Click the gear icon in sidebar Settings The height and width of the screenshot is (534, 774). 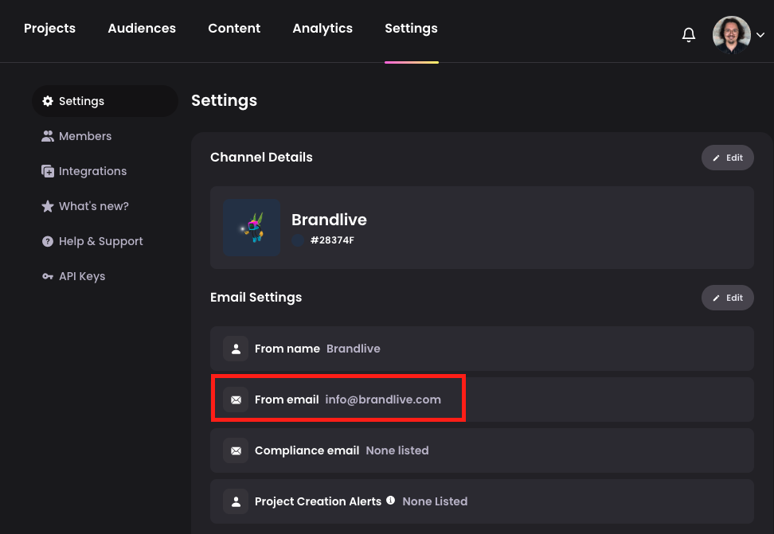[x=48, y=101]
